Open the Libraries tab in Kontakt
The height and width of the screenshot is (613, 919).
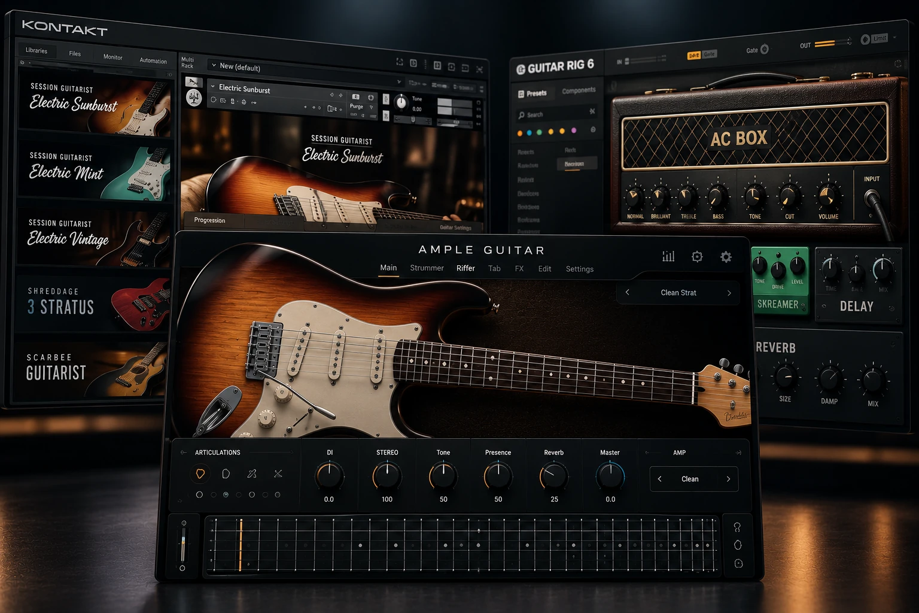[36, 50]
